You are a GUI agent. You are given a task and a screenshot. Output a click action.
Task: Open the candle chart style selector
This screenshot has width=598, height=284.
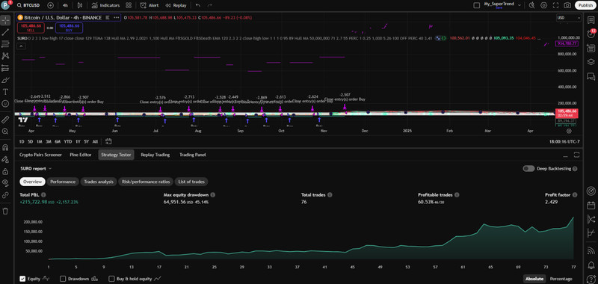coord(80,5)
